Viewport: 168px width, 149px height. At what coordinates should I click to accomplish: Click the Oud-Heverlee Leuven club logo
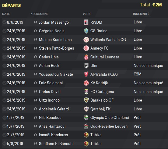point(86,126)
